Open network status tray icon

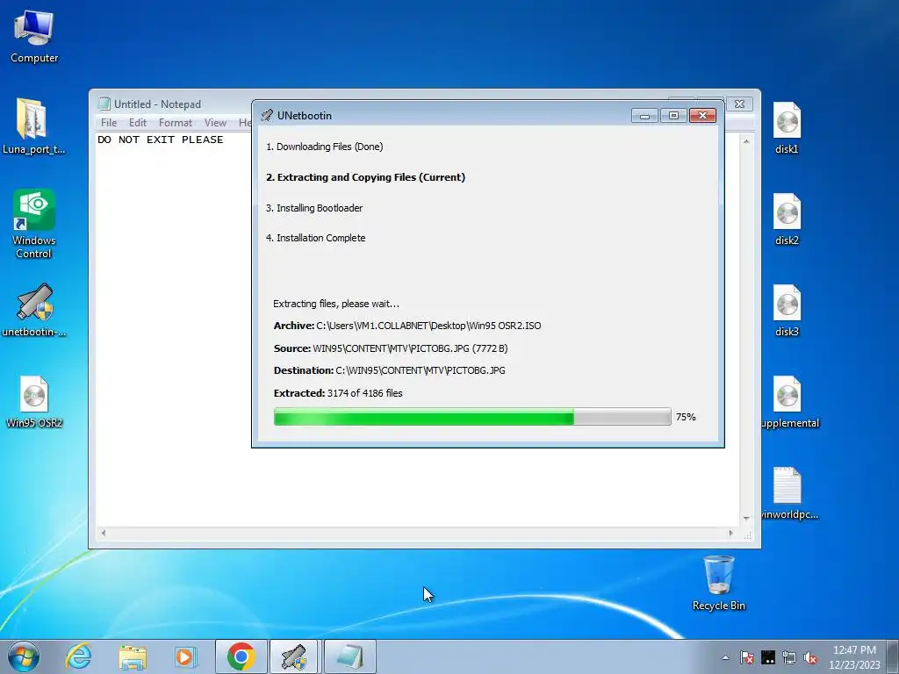[x=789, y=657]
